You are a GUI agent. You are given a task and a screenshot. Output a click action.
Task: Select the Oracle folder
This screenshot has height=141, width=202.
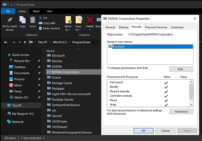point(56,77)
